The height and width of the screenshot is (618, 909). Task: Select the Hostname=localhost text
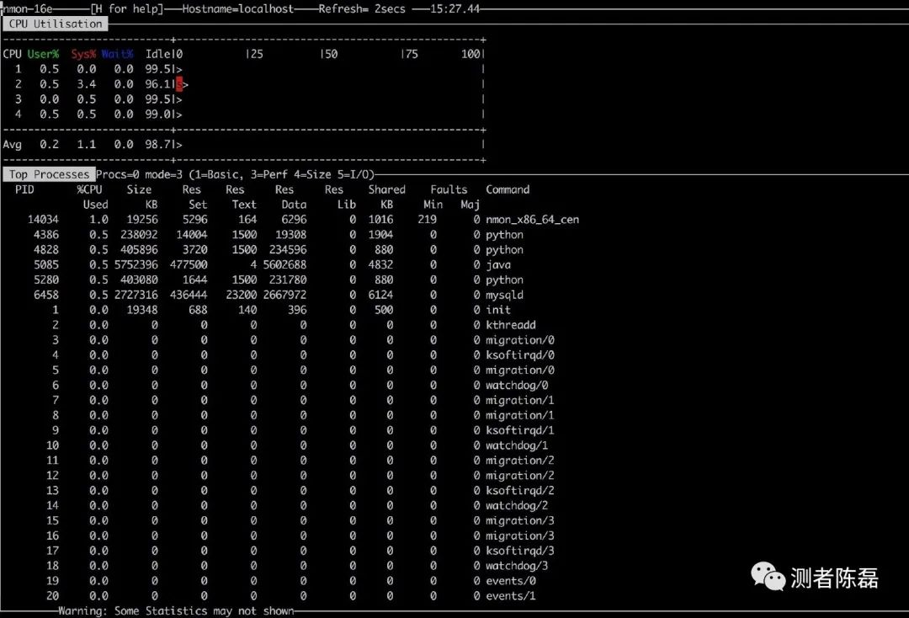237,8
